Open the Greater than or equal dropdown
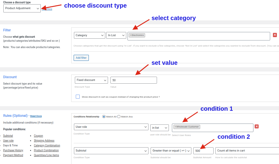The height and width of the screenshot is (164, 279). [x=171, y=151]
